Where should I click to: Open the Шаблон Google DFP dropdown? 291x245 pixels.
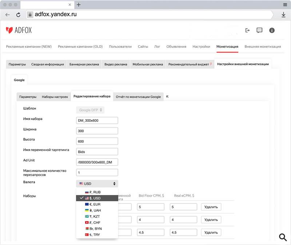(91, 110)
